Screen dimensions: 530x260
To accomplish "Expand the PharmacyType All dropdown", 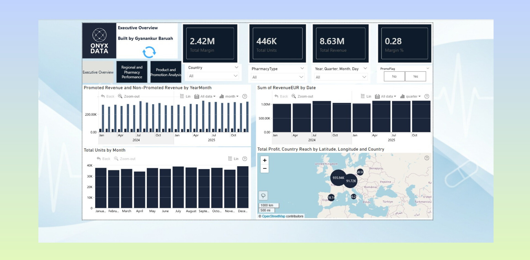I will click(x=277, y=77).
